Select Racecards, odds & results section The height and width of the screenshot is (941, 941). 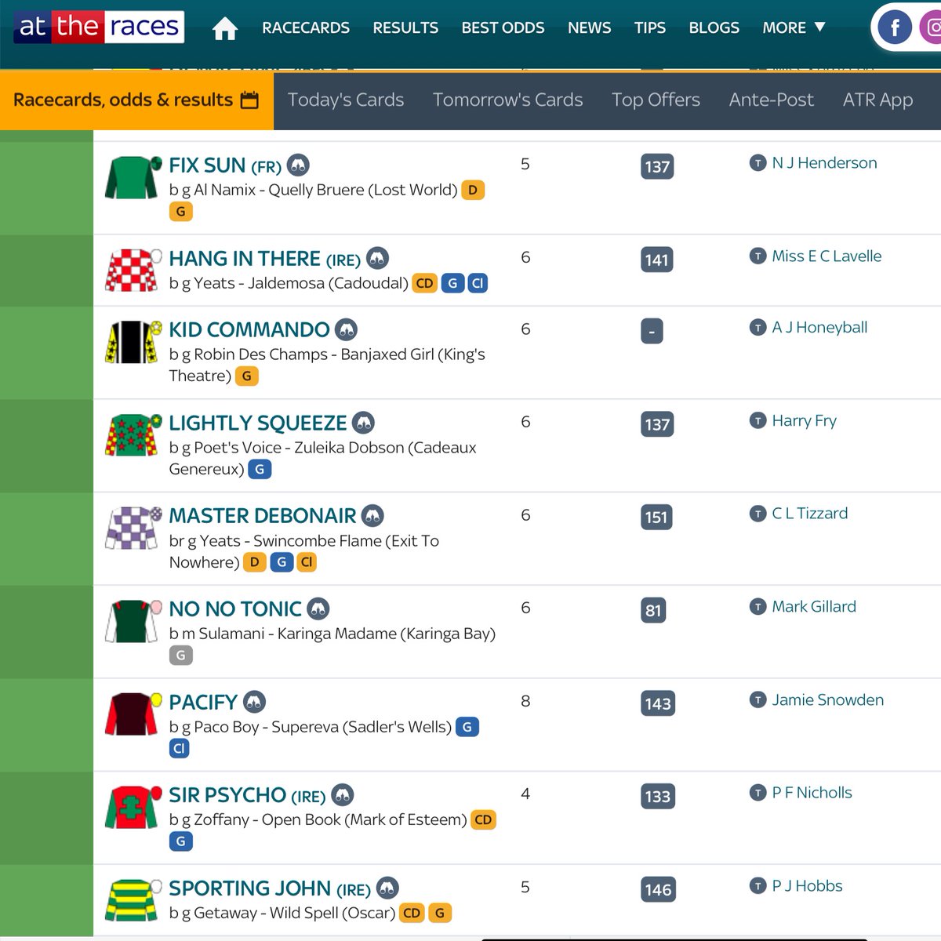pyautogui.click(x=136, y=100)
